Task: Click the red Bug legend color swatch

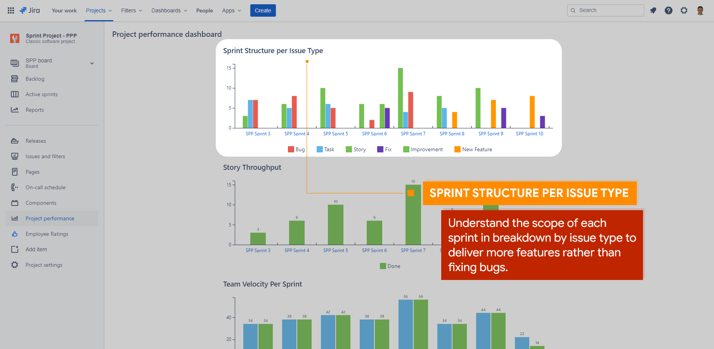Action: [291, 149]
